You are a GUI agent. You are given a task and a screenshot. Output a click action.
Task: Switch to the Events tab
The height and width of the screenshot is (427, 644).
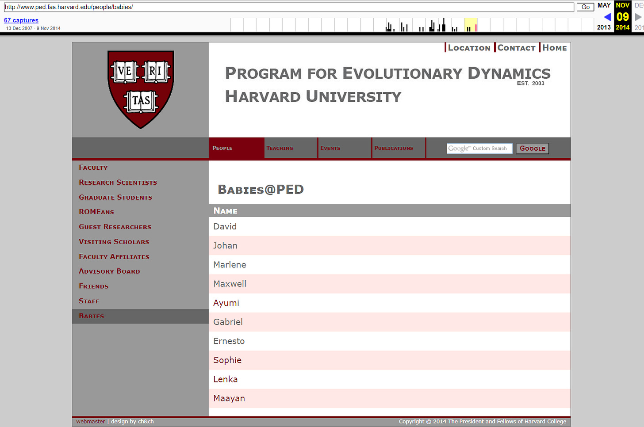click(x=345, y=148)
